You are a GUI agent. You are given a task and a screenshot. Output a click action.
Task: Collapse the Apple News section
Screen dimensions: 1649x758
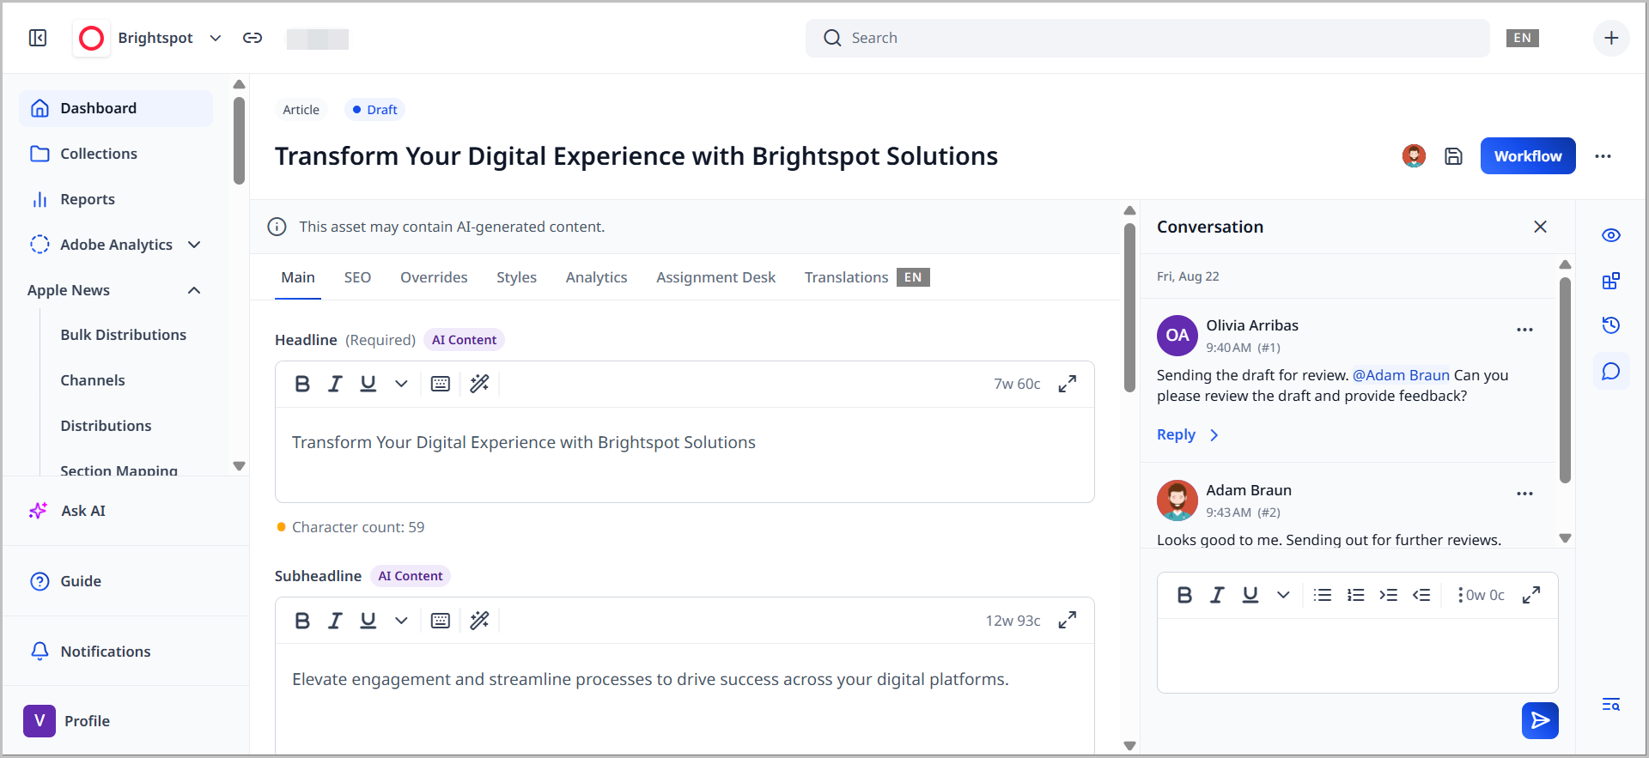pos(194,290)
